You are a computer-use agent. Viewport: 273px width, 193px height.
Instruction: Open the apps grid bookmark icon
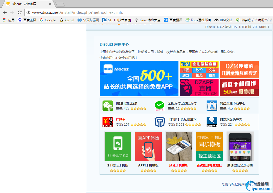click(x=5, y=20)
